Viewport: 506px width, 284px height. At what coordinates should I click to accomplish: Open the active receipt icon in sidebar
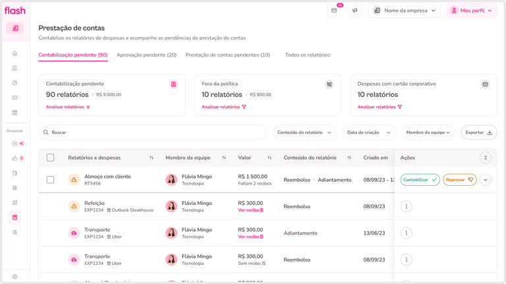coord(15,217)
